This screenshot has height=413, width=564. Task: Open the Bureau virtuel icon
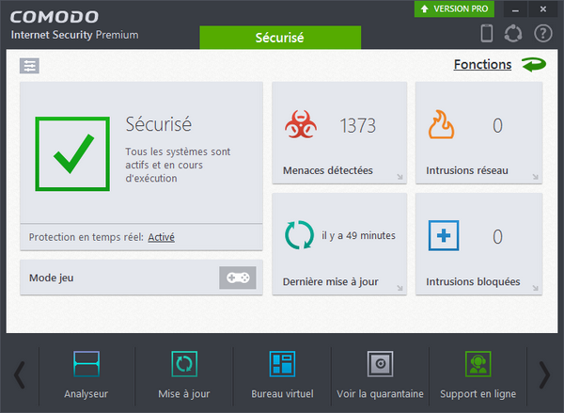pos(282,364)
